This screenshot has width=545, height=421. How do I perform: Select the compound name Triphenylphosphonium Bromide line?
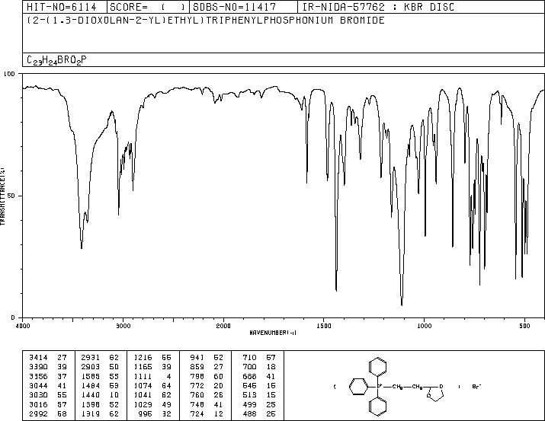click(x=206, y=20)
